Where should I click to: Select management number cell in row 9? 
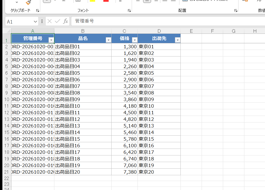pos(33,93)
